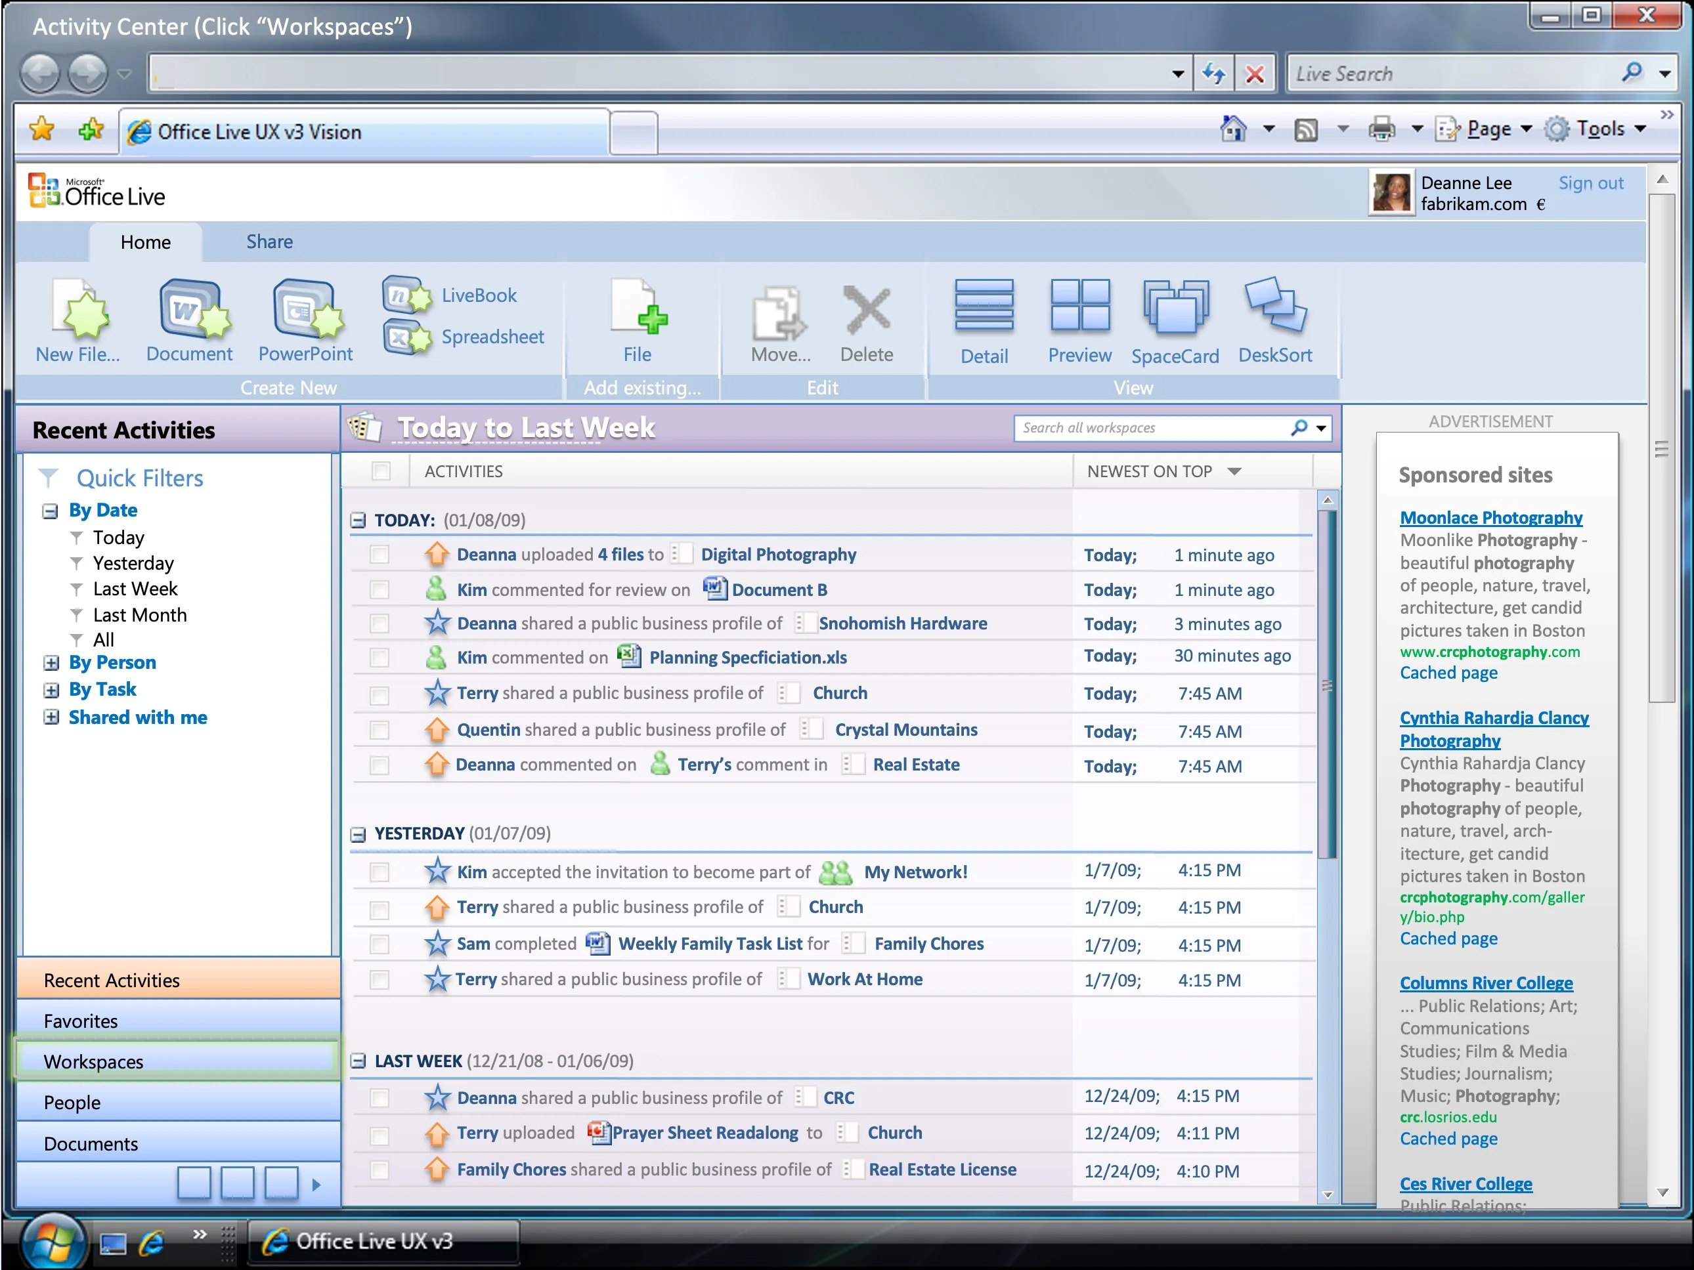
Task: Expand the By Task filter group
Action: 51,690
